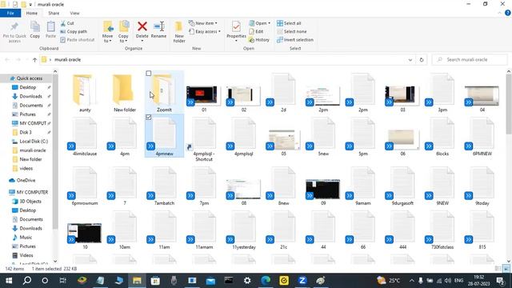
Task: Select Copy path in Clipboard group
Action: [x=74, y=31]
